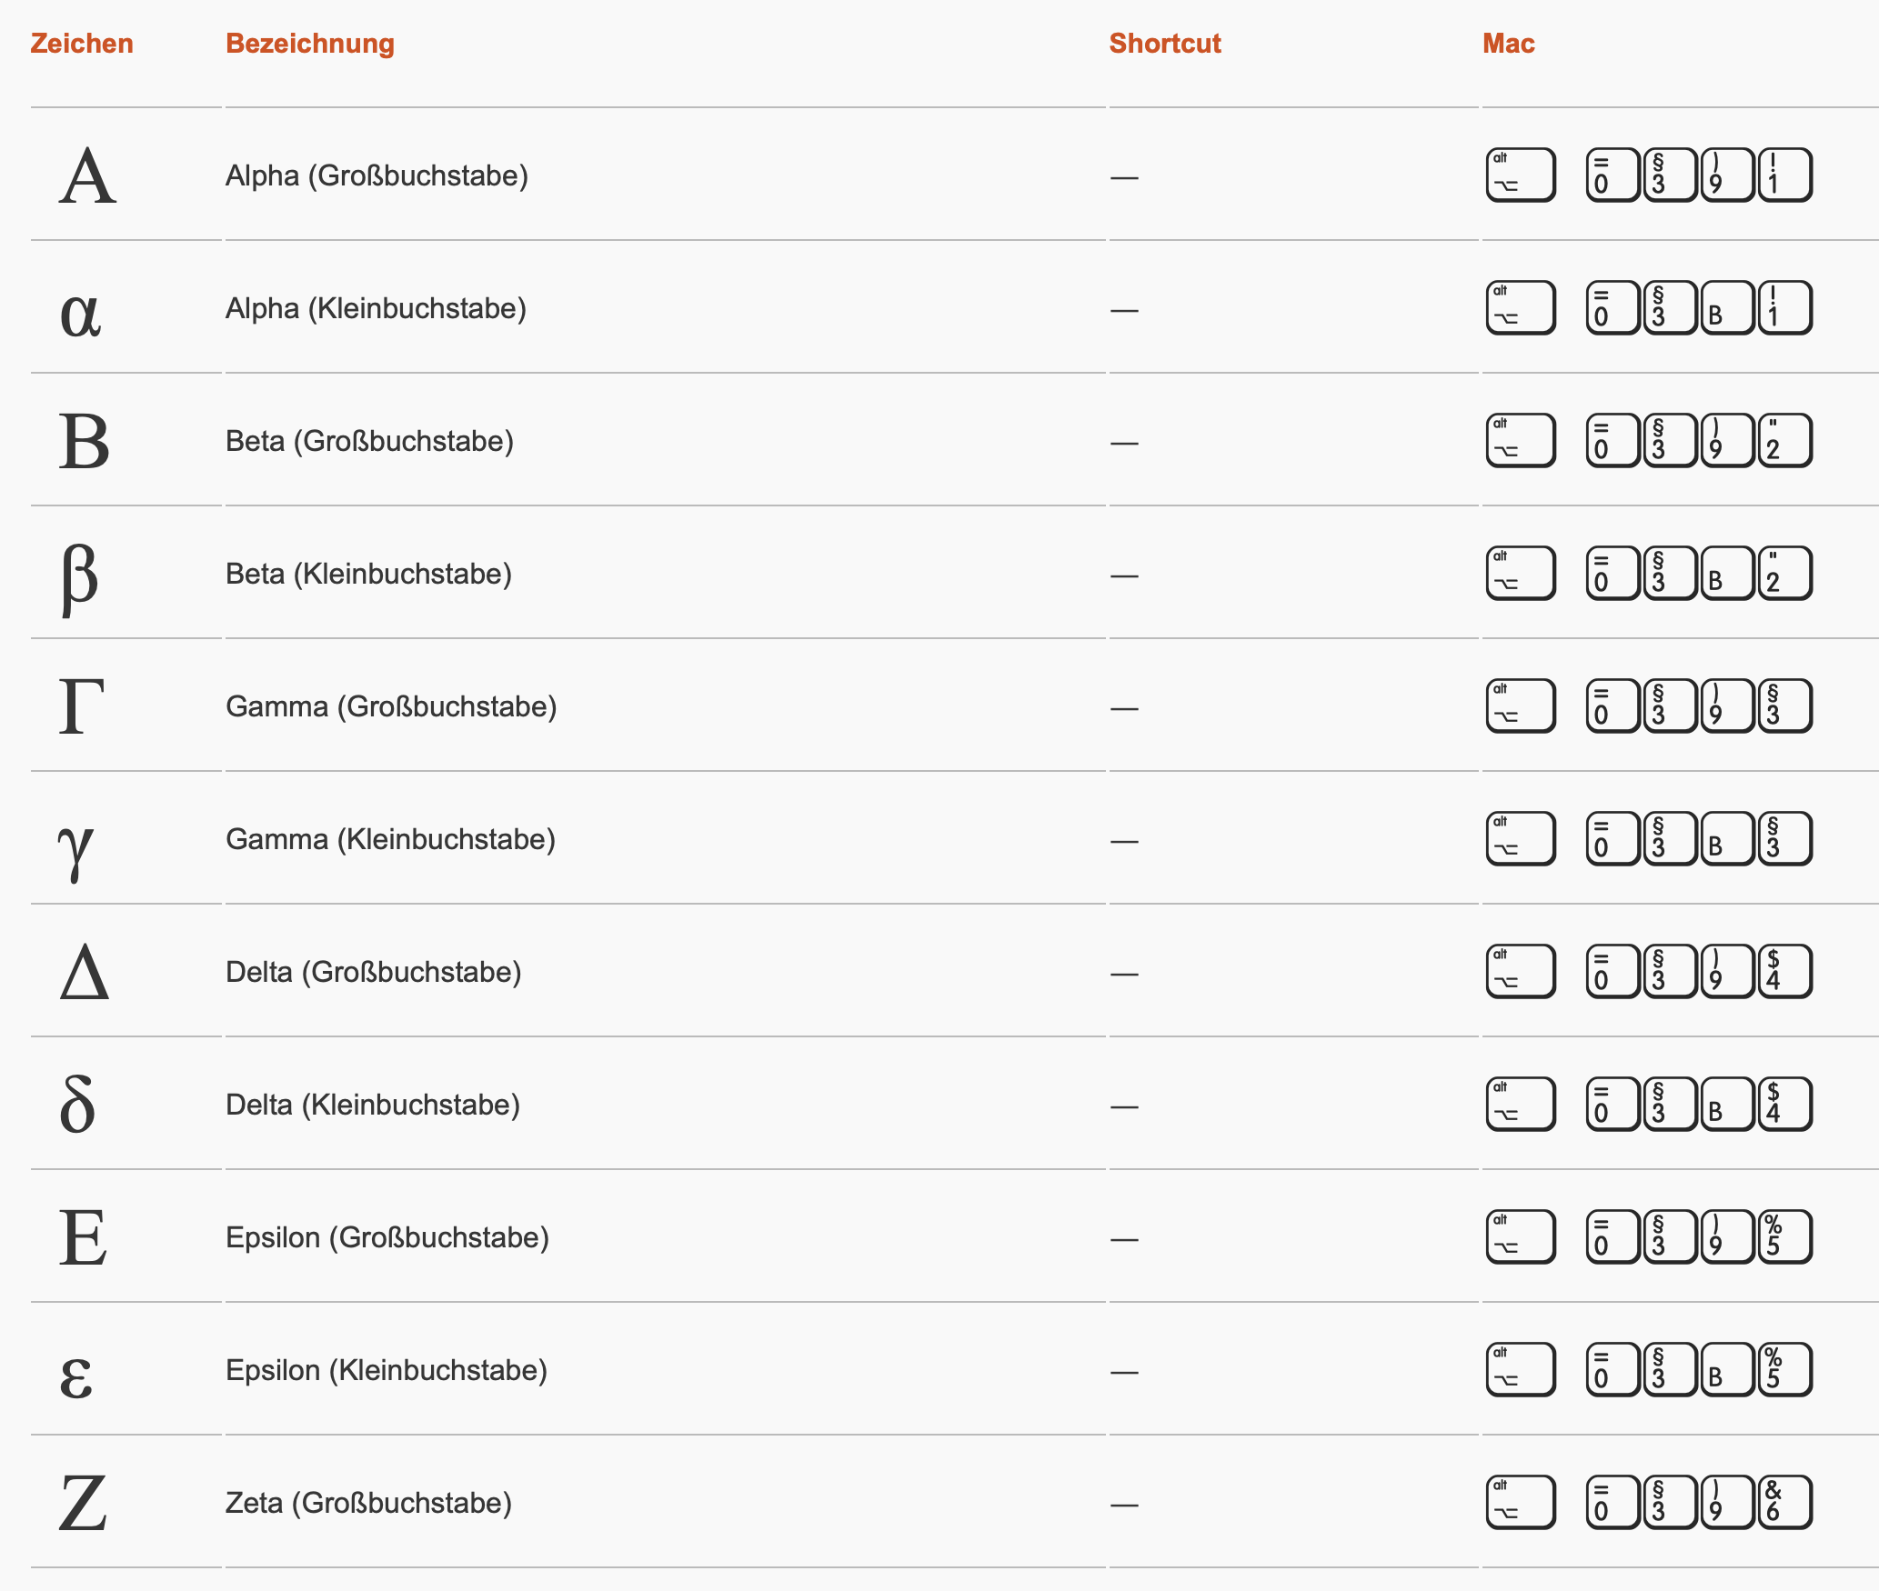
Task: Click the % 5 key icon in the Epsilon (Großbuchstabe) row
Action: pos(1784,1237)
